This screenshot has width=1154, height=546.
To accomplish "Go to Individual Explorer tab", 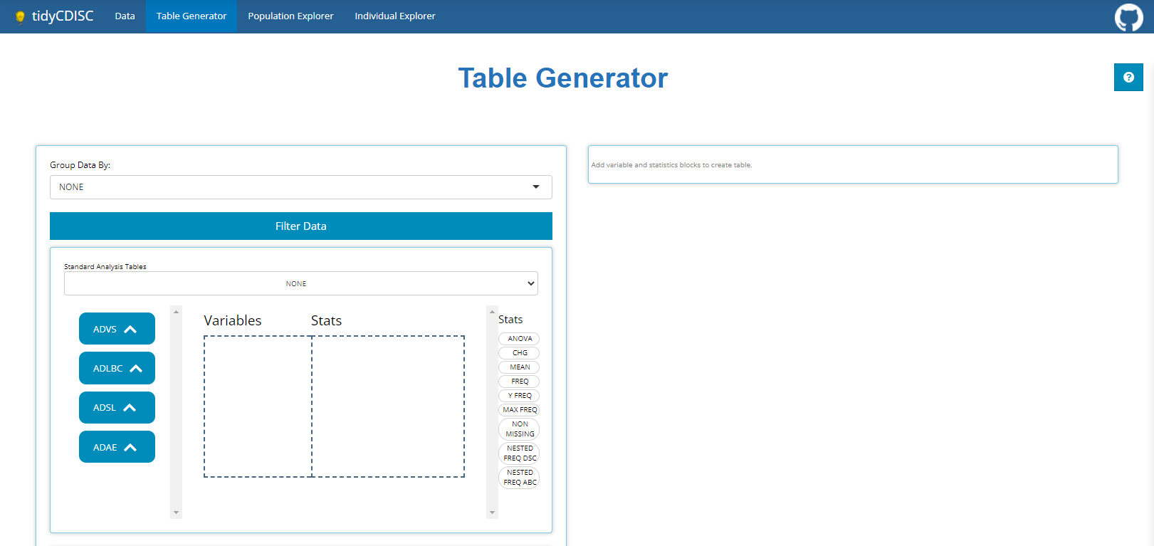I will click(395, 16).
